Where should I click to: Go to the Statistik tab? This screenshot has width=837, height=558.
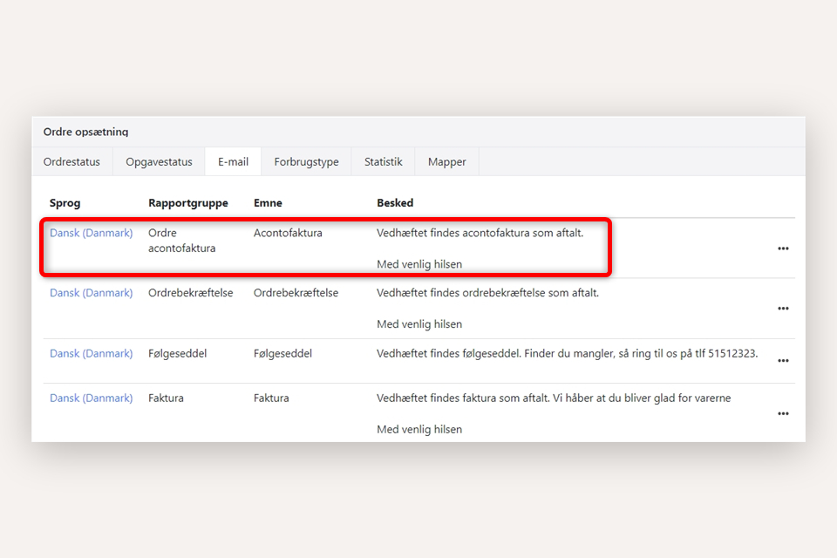[x=384, y=161]
